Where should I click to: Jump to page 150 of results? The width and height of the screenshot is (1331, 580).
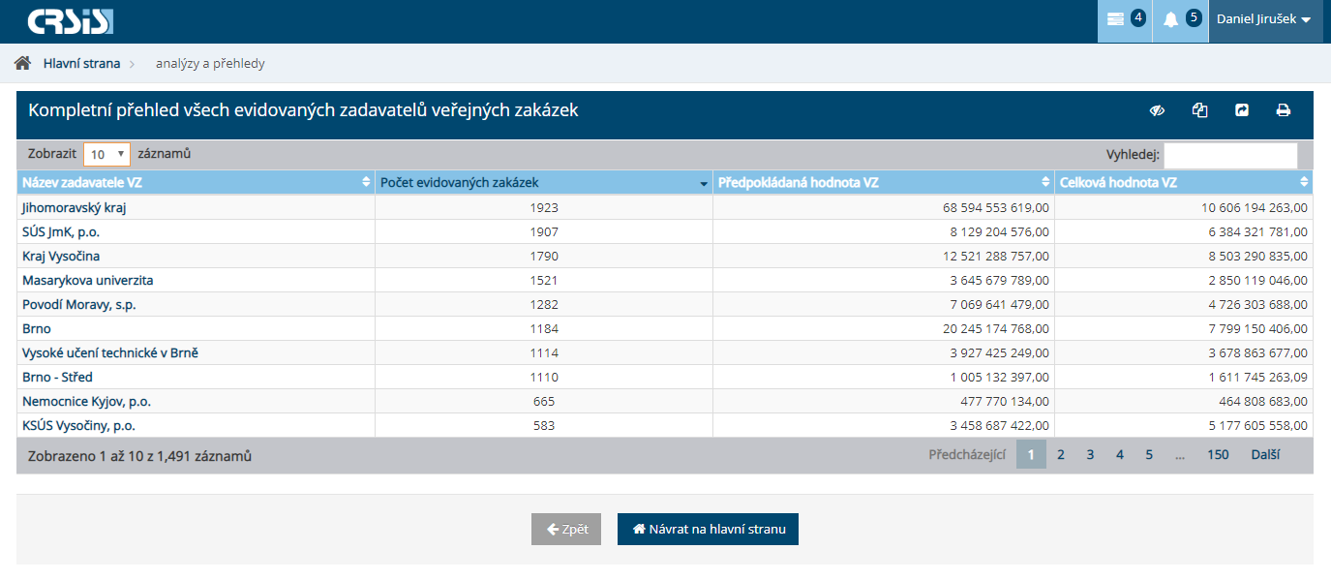[1217, 454]
